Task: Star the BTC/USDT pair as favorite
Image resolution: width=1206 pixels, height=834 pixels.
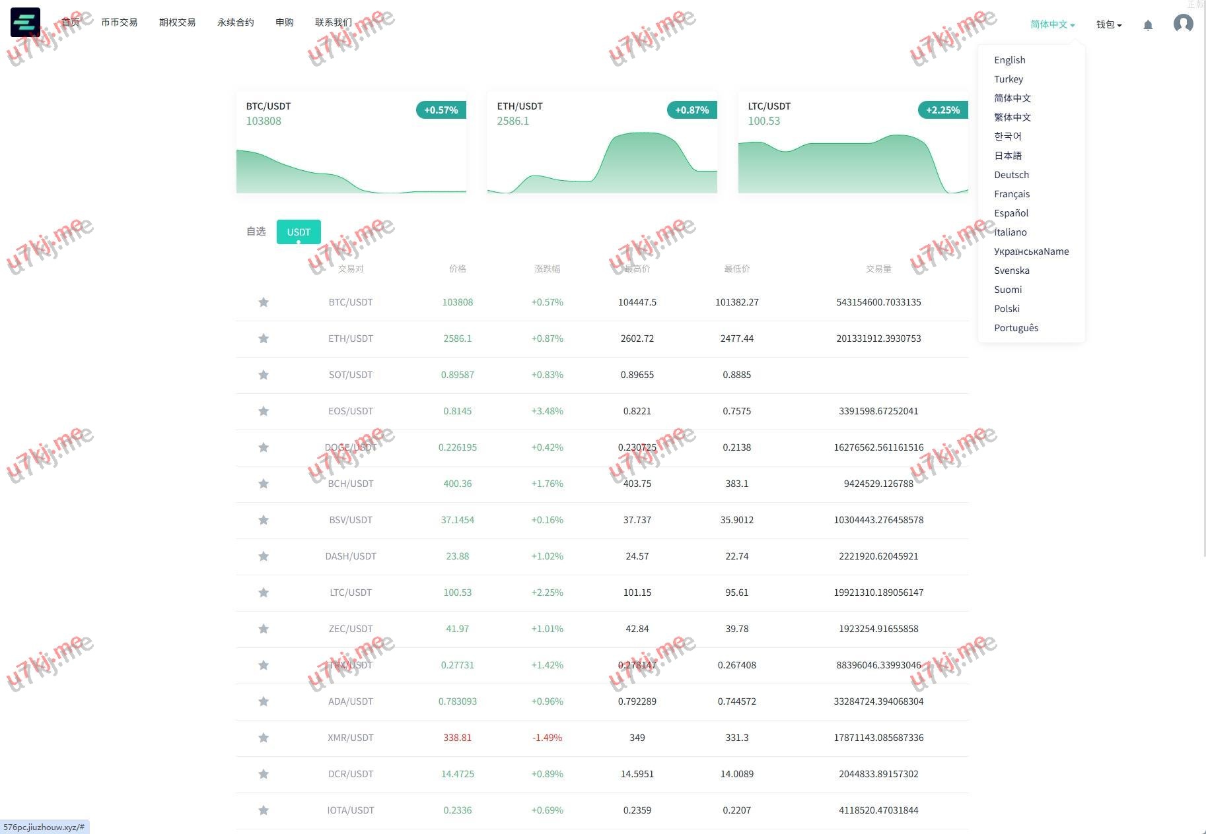Action: pos(264,302)
